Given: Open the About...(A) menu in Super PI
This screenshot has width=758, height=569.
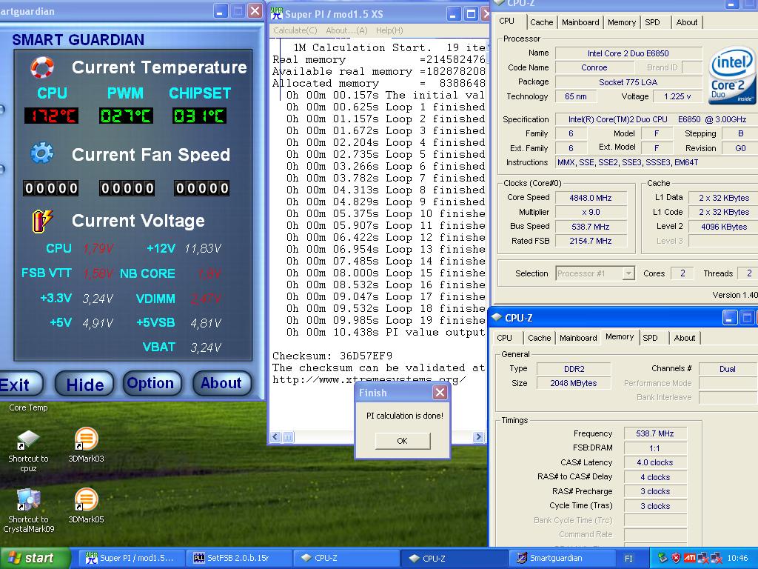Looking at the screenshot, I should pyautogui.click(x=346, y=30).
